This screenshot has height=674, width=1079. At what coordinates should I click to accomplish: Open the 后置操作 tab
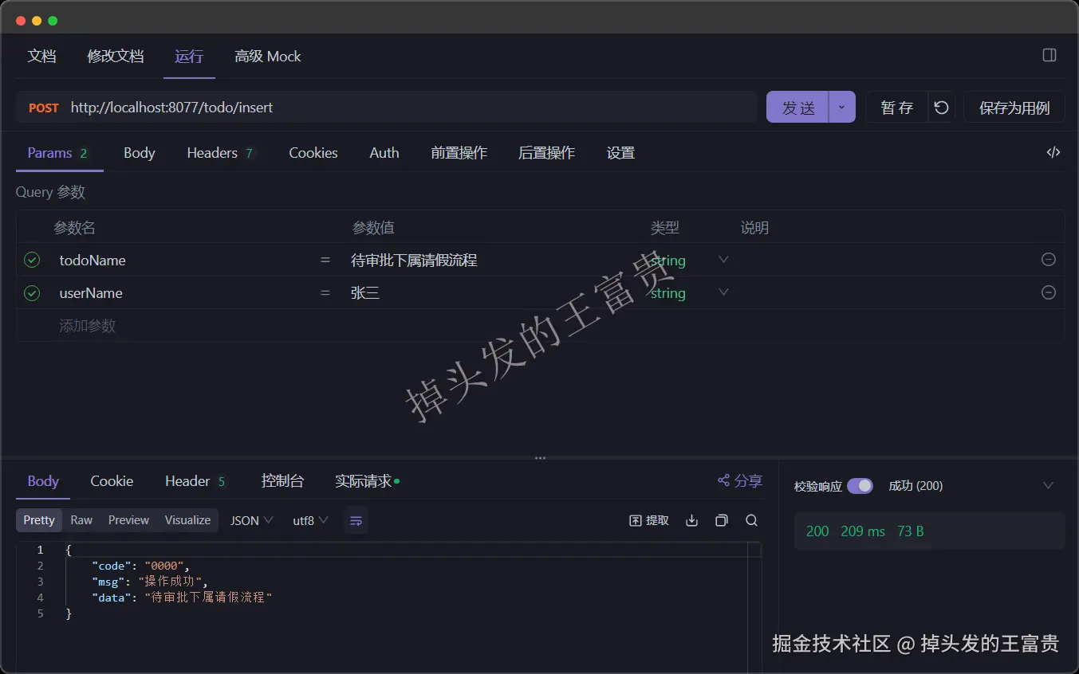(x=547, y=153)
